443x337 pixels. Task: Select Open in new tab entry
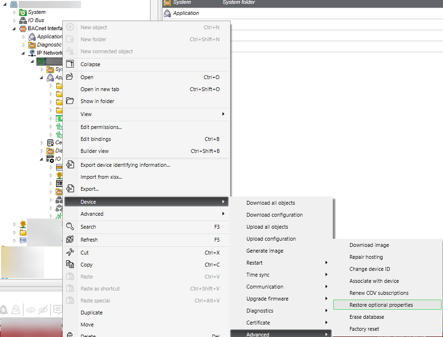[146, 89]
